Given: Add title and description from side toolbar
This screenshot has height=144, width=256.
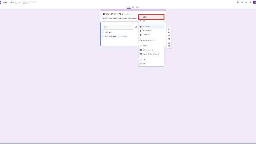Looking at the screenshot, I should (169, 36).
